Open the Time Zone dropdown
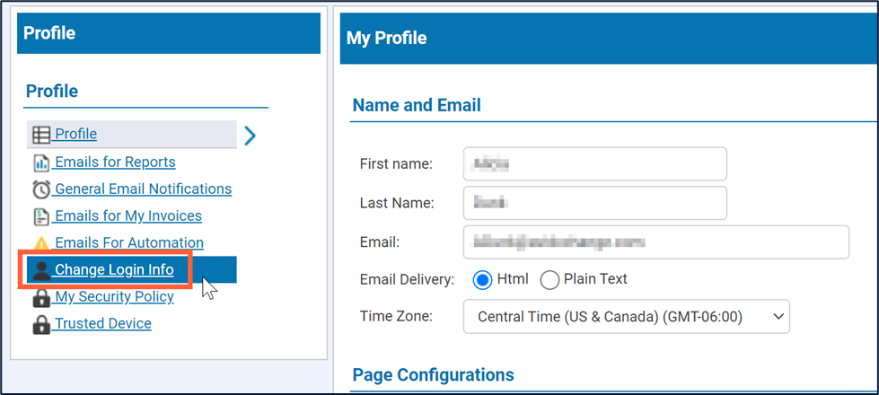879x395 pixels. tap(626, 317)
